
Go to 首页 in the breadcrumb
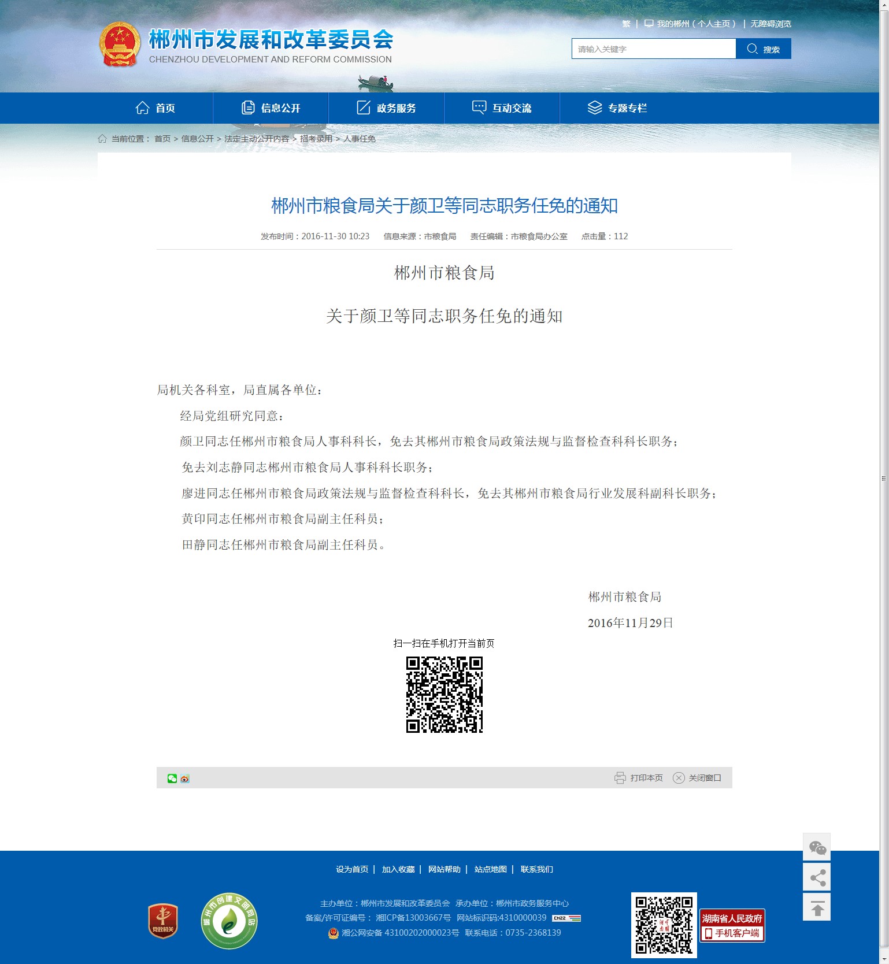[x=162, y=139]
